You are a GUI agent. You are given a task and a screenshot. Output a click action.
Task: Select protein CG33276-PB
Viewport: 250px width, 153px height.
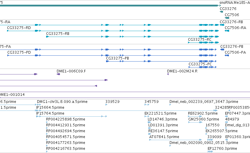232,47
